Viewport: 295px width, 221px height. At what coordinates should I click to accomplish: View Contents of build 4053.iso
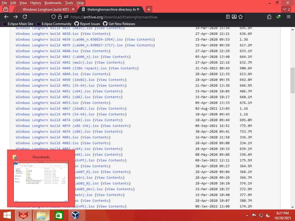pos(95,103)
